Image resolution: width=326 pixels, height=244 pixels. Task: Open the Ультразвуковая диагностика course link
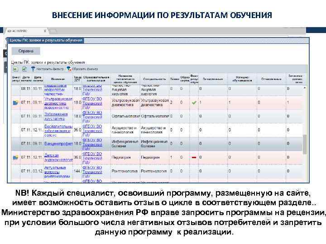click(58, 103)
